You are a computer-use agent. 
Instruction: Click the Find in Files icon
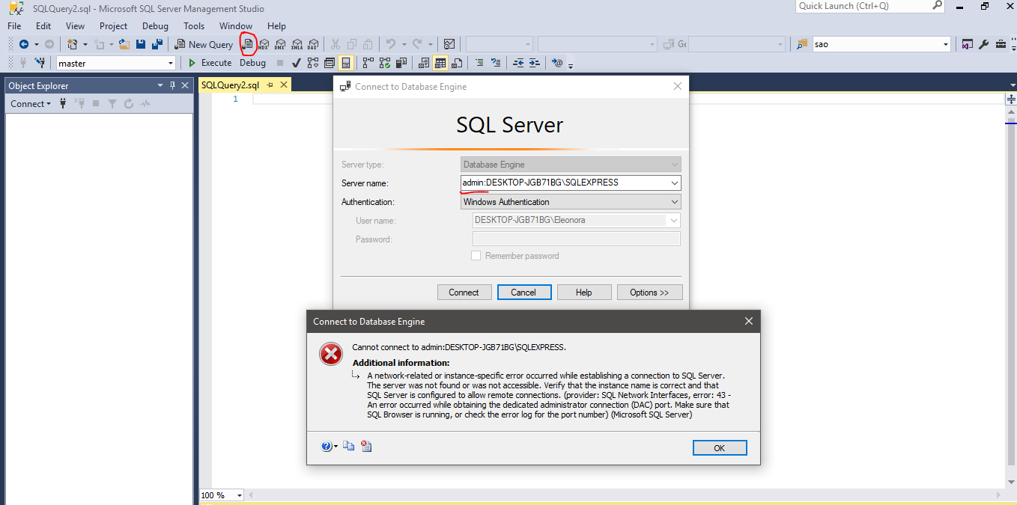click(x=802, y=44)
